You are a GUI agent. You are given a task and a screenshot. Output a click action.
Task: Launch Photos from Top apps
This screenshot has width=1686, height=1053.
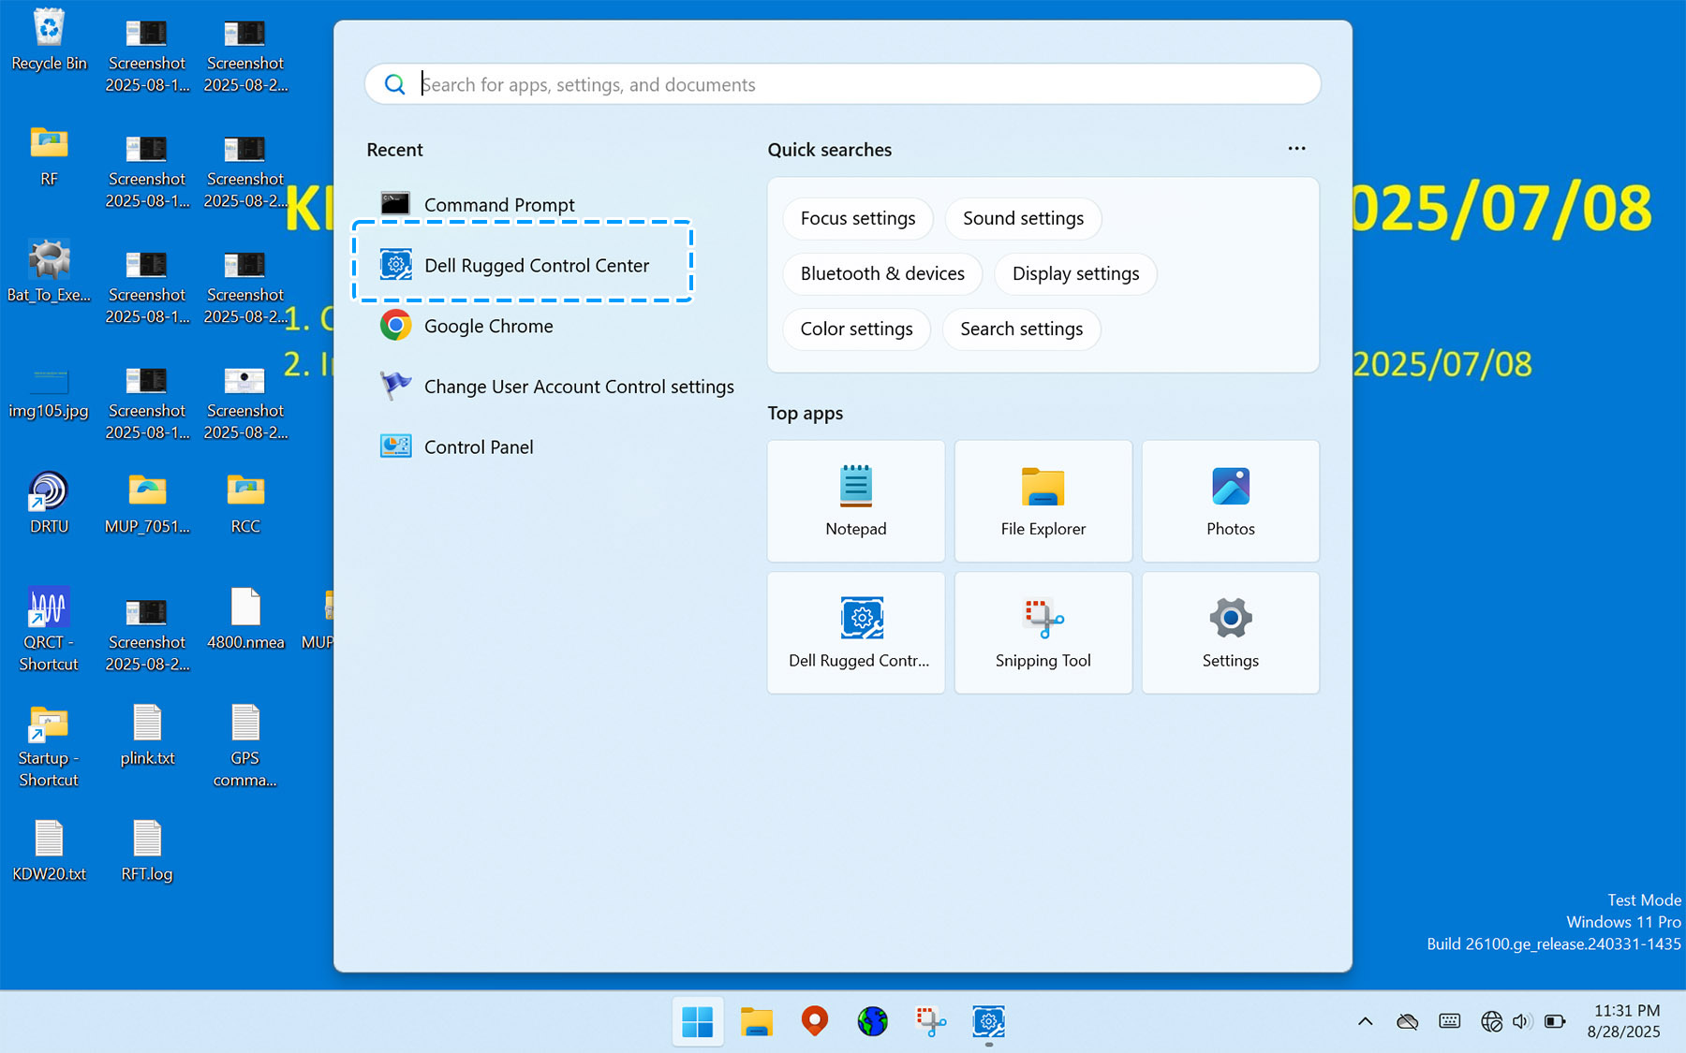1231,501
